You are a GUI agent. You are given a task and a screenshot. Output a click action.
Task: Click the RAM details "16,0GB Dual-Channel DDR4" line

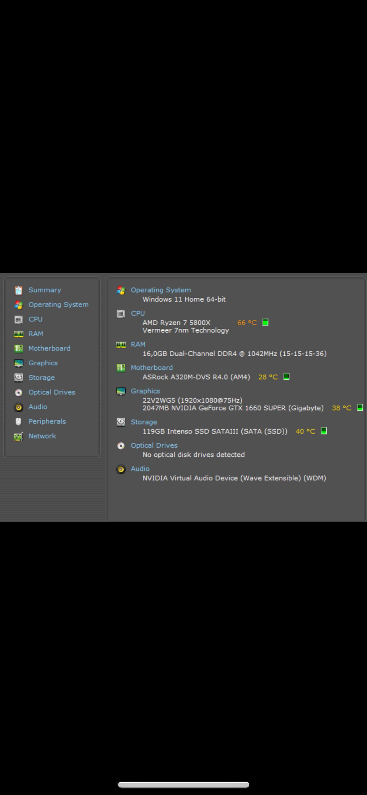[235, 354]
